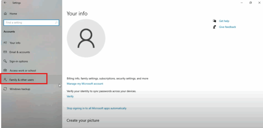Viewport: 263px width, 128px height.
Task: Go to Sign-in options
Action: tap(18, 61)
